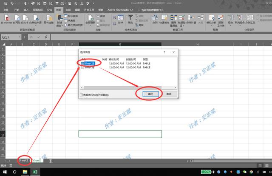Select the row 17 header
Viewport: 272px width, 176px height.
pyautogui.click(x=3, y=134)
